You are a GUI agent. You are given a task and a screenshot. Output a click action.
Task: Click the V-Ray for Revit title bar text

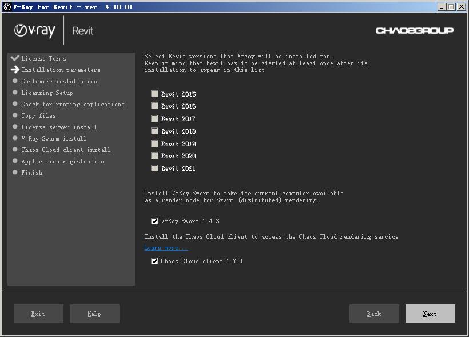73,7
